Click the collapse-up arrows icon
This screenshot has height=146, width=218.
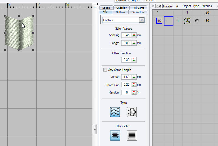[x=153, y=6]
